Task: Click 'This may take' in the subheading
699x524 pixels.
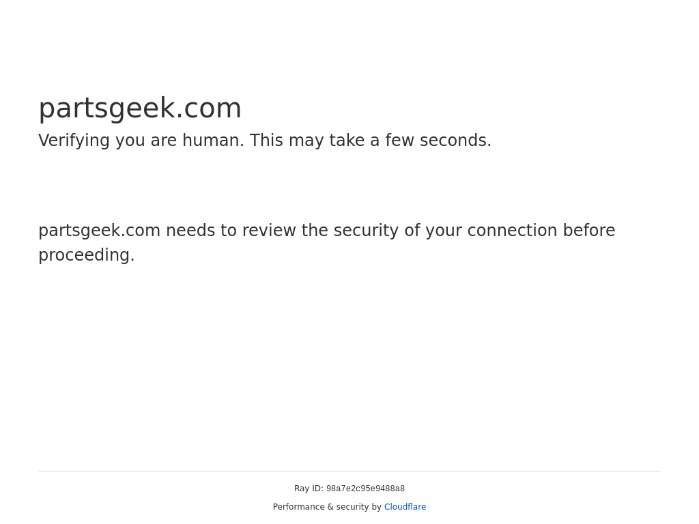Action: [307, 141]
